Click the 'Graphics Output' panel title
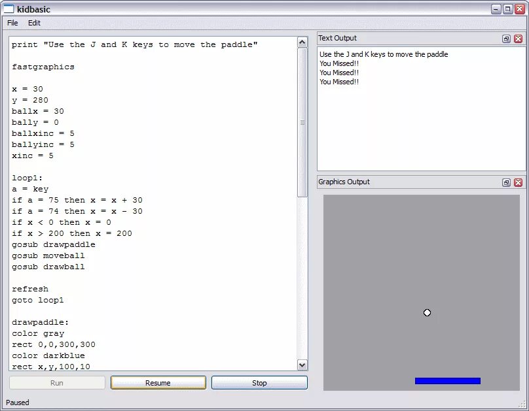 (344, 182)
